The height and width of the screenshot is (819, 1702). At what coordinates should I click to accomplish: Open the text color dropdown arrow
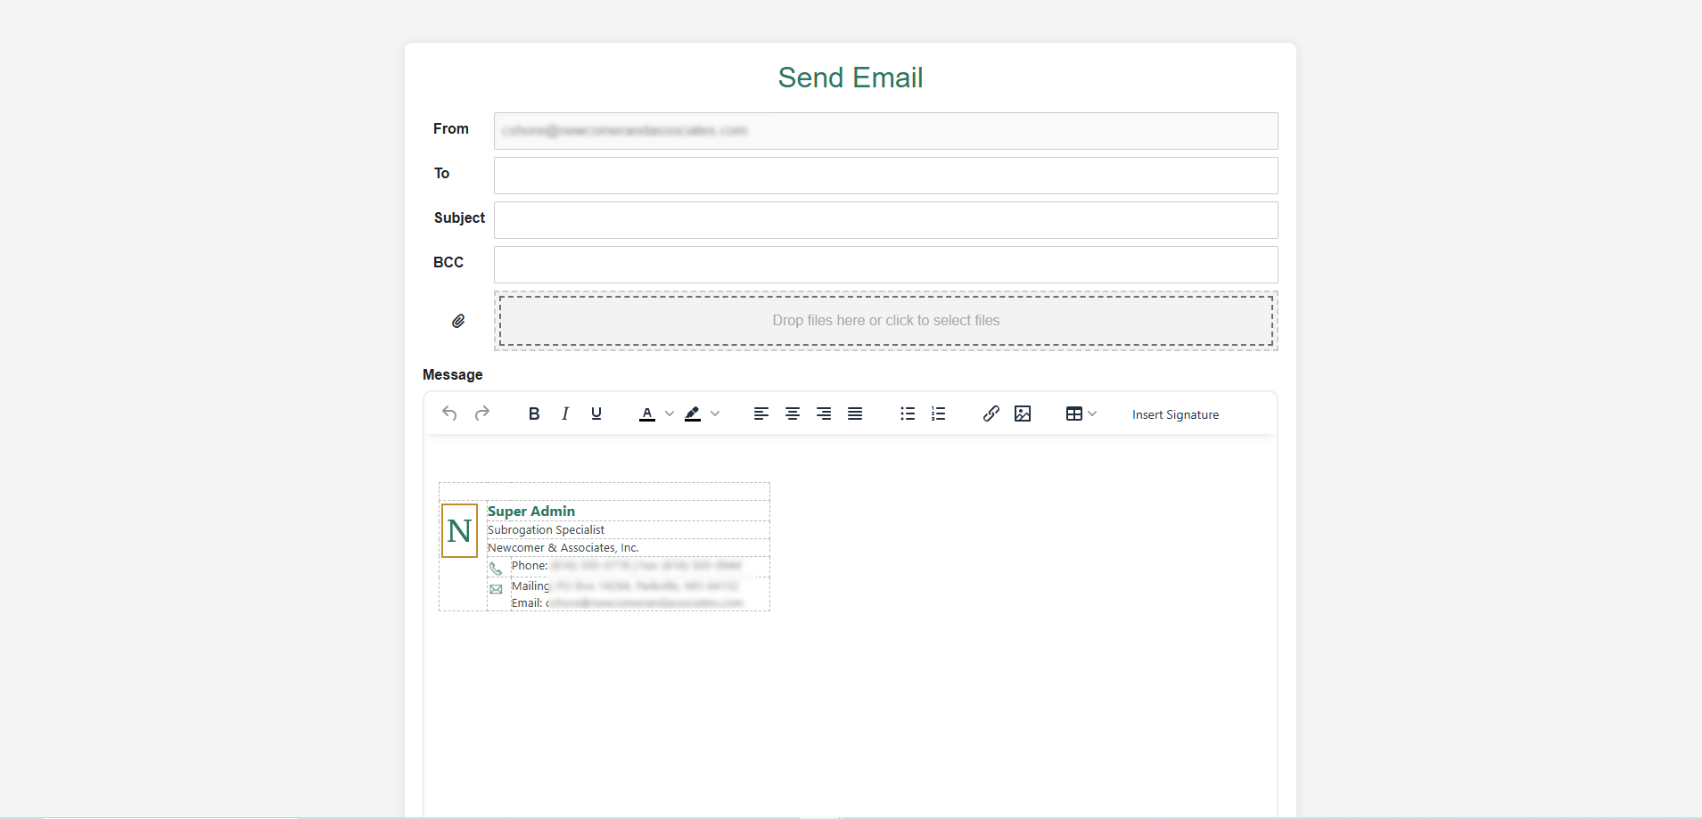click(x=670, y=414)
